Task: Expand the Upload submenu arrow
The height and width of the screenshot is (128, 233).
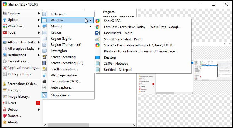Action: point(39,20)
